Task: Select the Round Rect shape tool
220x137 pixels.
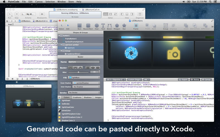Action: point(88,26)
